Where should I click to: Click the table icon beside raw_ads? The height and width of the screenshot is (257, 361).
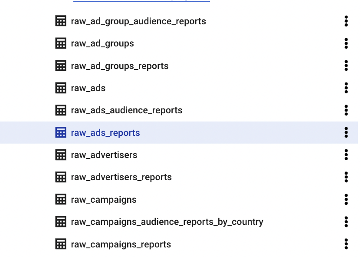coord(61,88)
